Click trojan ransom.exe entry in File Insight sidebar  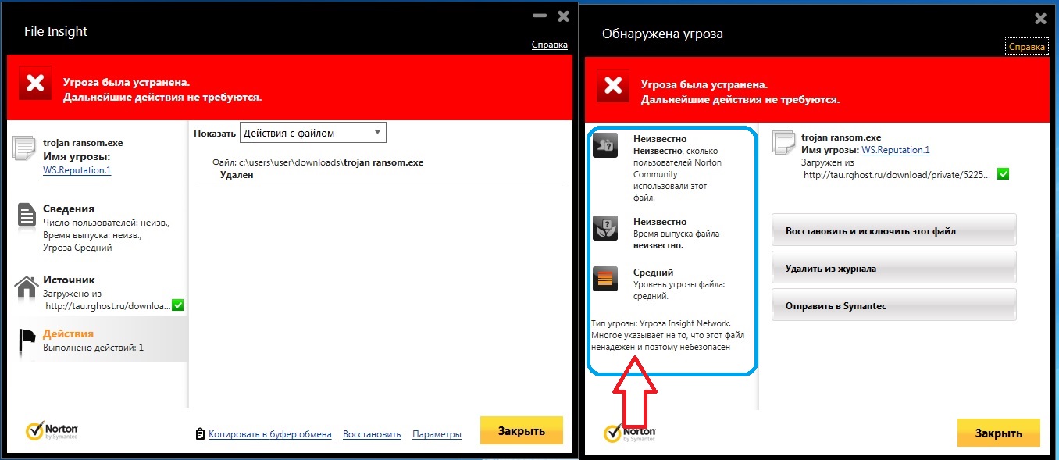(x=83, y=143)
